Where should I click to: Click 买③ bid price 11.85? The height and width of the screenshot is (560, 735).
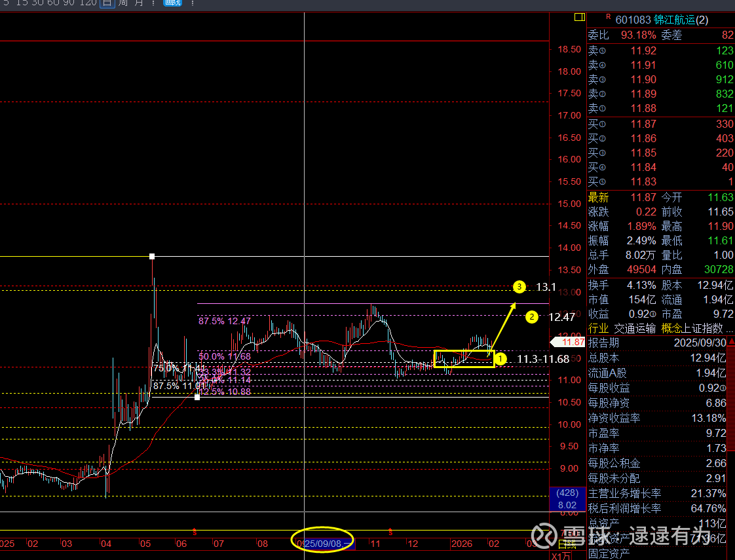click(x=643, y=153)
